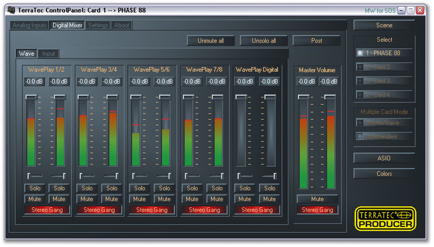434x247 pixels.
Task: Toggle Stereo Gang for WavePlay 3/4
Action: (99, 210)
